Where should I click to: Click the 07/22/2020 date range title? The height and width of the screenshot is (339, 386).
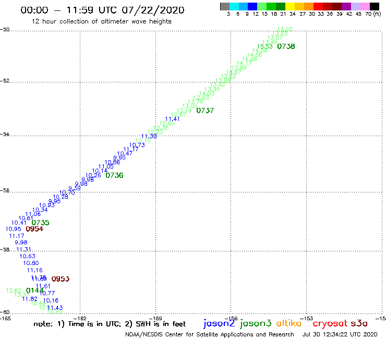click(102, 10)
